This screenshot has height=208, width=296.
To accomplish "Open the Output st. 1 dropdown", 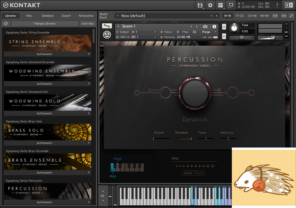I will click(136, 32).
